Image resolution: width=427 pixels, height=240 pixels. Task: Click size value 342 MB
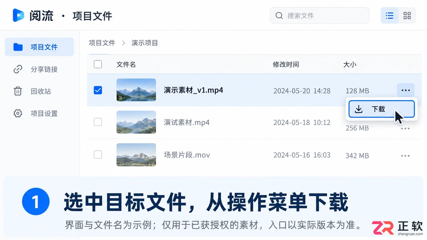[357, 155]
